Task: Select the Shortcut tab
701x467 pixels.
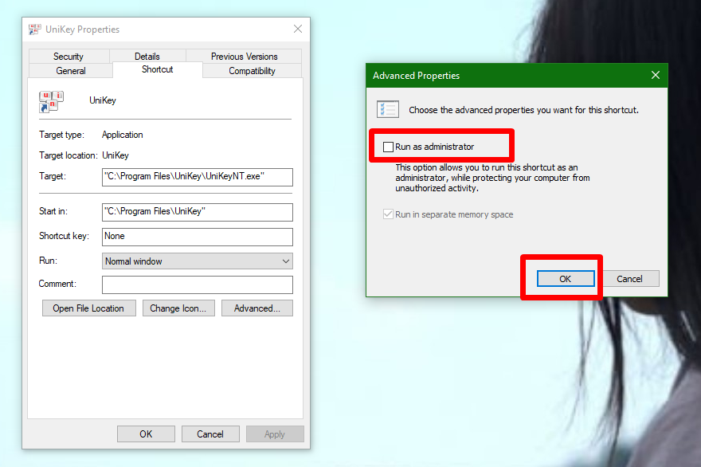Action: [x=158, y=69]
